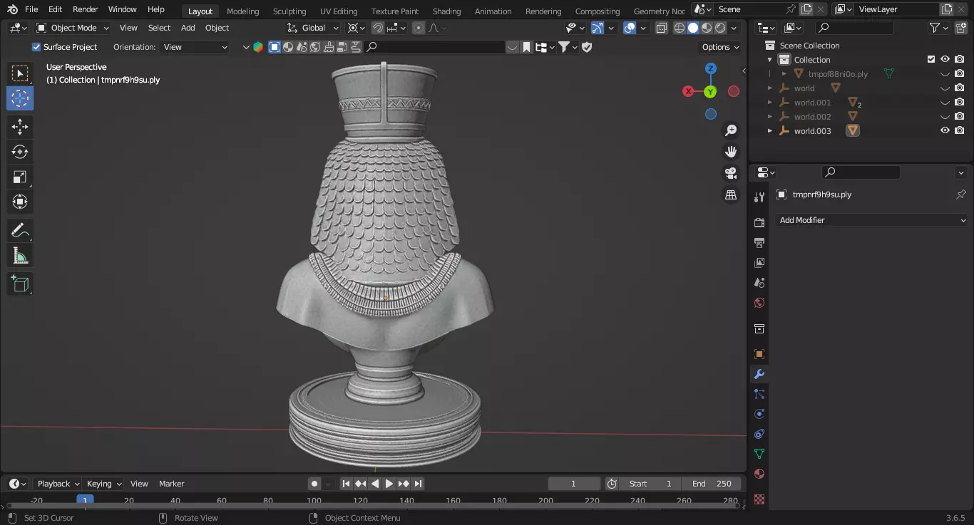Toggle snapping magnet icon
Image resolution: width=974 pixels, height=525 pixels.
378,28
